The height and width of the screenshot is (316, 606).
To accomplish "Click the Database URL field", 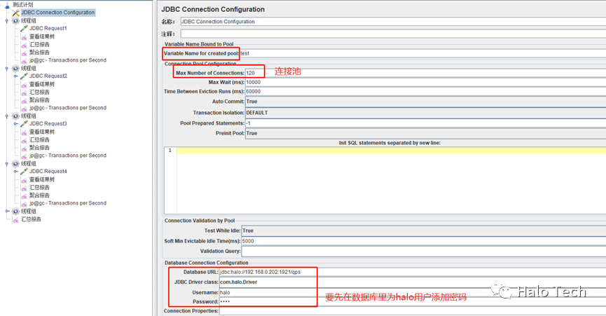I will [413, 272].
